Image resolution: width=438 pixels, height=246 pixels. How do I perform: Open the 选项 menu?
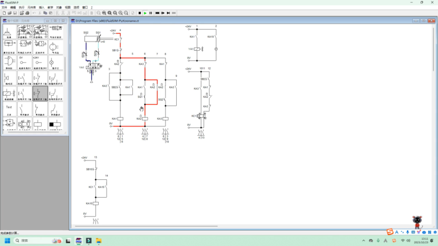click(x=76, y=7)
